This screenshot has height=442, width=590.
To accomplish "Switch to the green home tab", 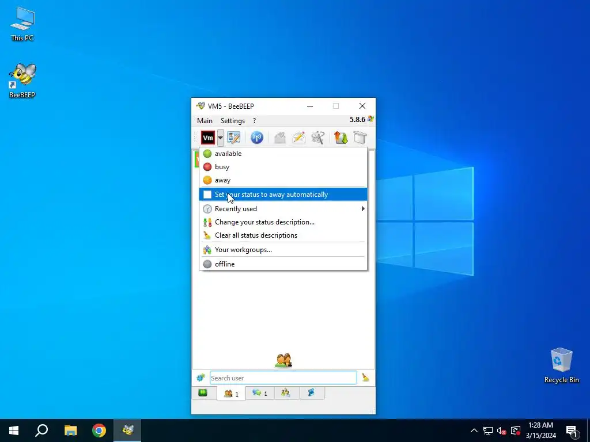I will pos(203,393).
